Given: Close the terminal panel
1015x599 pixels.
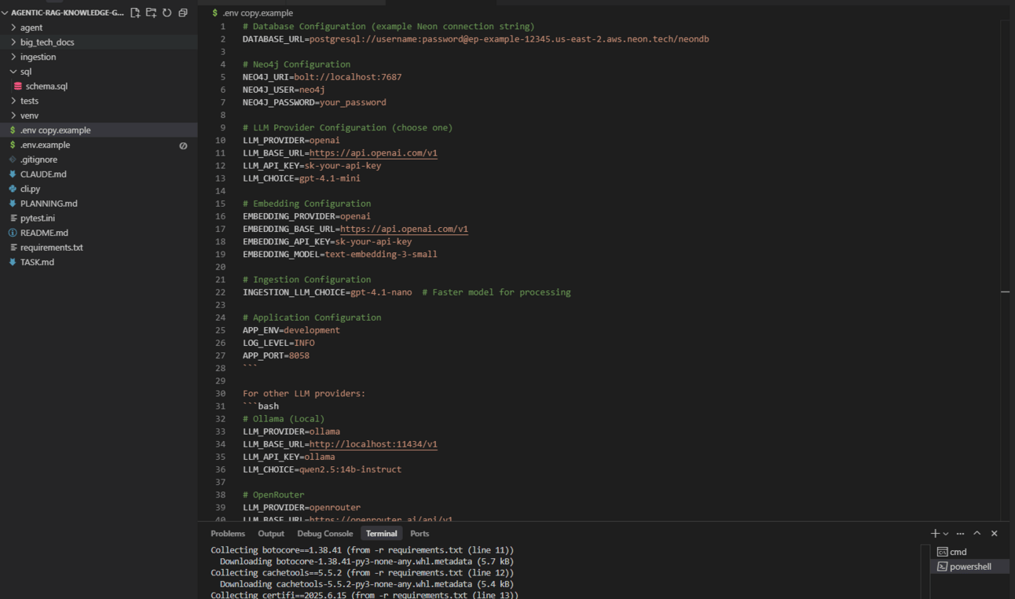Looking at the screenshot, I should tap(994, 533).
